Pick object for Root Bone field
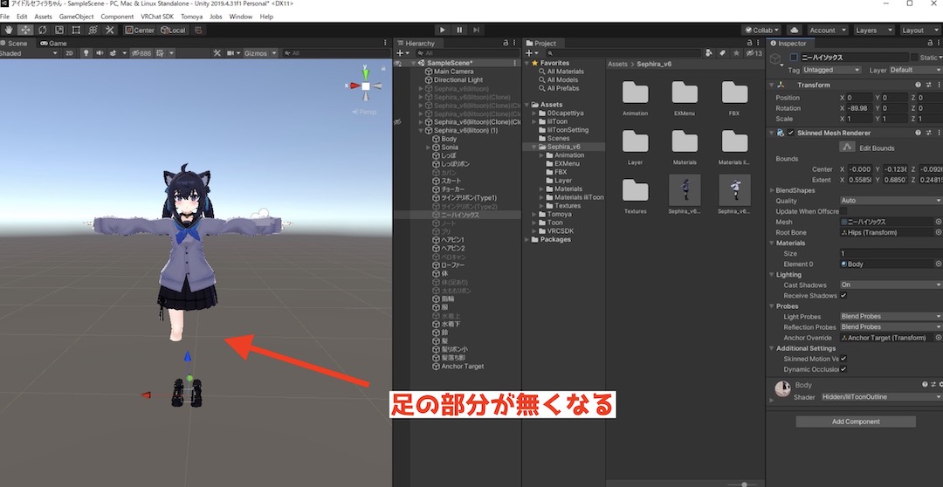Image resolution: width=943 pixels, height=487 pixels. pyautogui.click(x=938, y=233)
